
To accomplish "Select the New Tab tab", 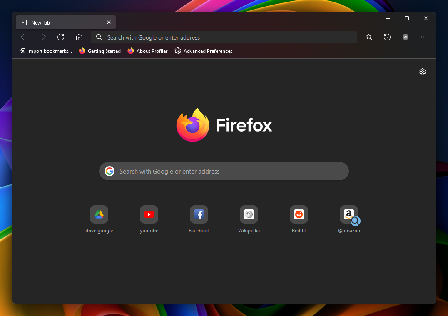I will [66, 22].
